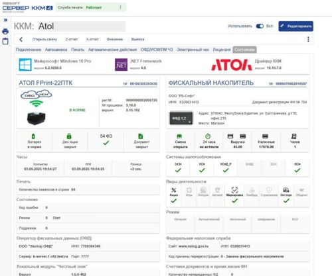Click the Смена открыта shop icon
332x276 pixels.
coord(179,136)
